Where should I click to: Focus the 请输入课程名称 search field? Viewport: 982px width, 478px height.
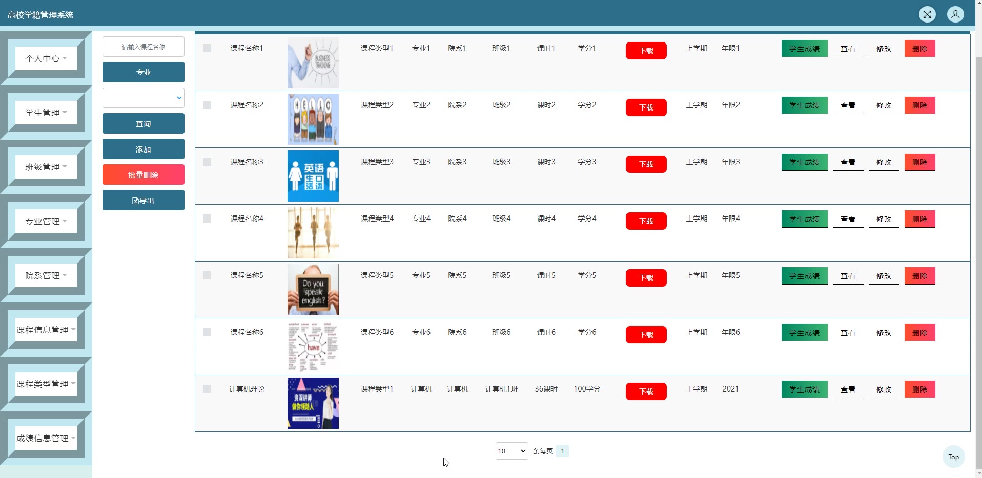tap(144, 47)
